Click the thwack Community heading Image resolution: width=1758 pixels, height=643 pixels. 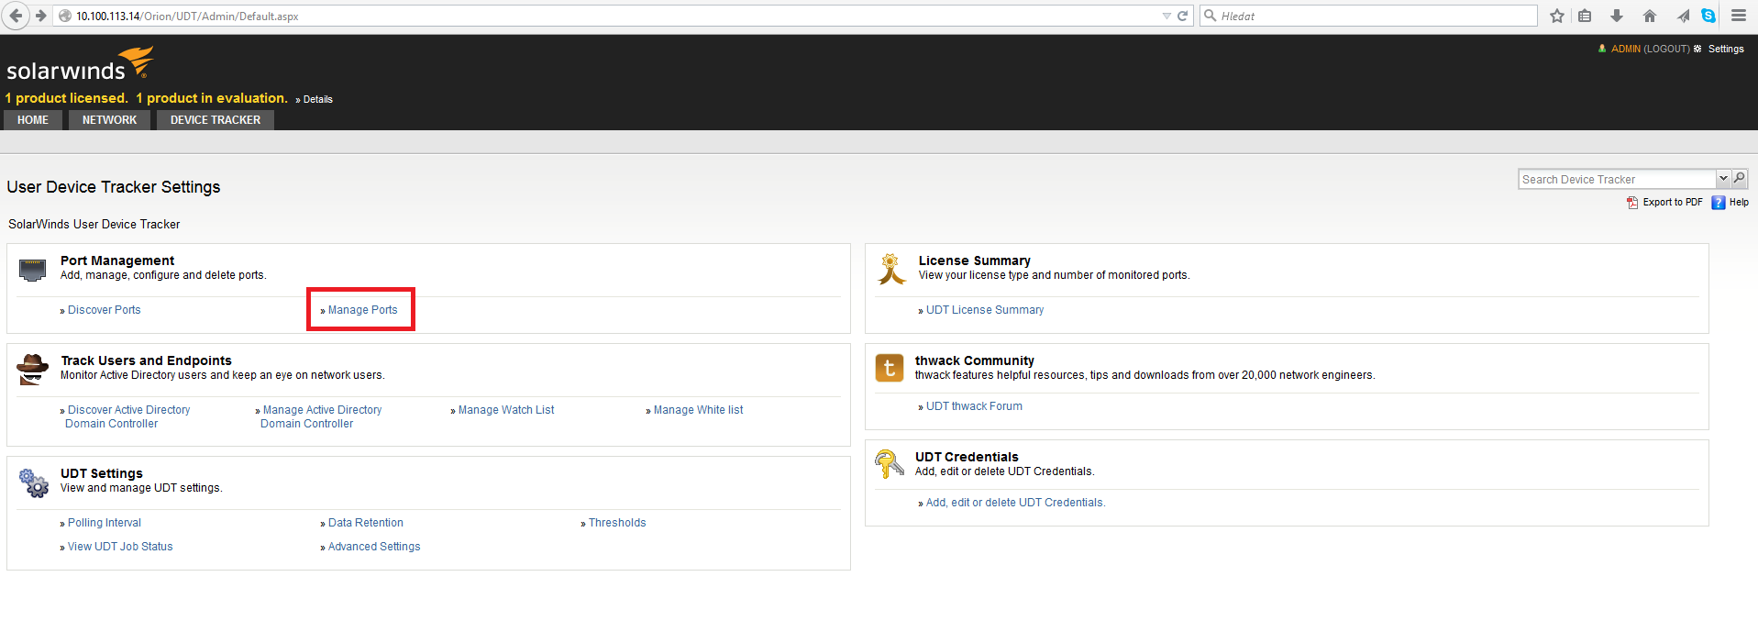point(975,360)
